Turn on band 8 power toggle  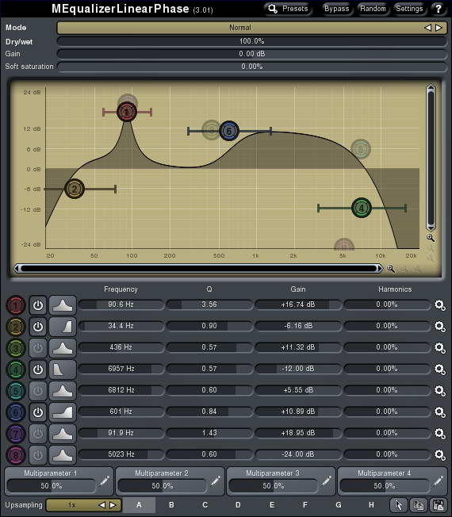[x=38, y=455]
